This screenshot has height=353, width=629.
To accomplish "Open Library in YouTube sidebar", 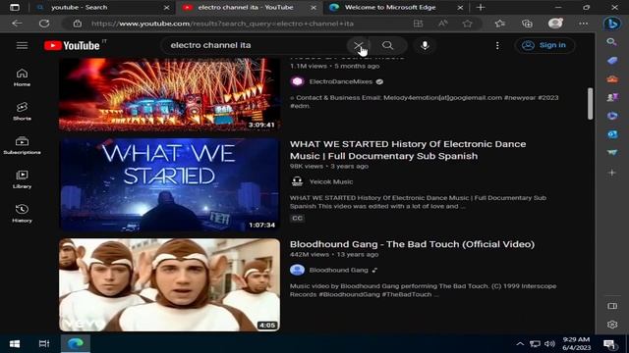I will tap(22, 179).
